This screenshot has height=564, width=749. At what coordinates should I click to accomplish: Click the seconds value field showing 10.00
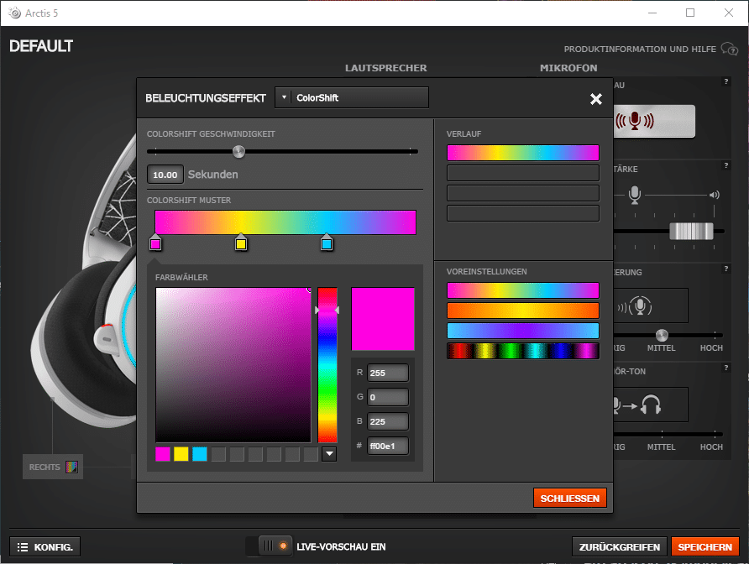[165, 175]
